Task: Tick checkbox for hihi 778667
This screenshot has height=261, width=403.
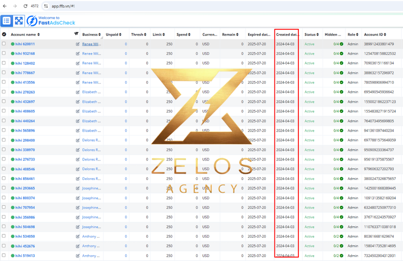Action: [x=3, y=72]
